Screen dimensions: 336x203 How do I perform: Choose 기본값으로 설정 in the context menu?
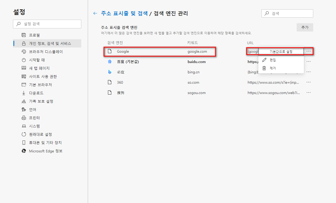(x=281, y=52)
